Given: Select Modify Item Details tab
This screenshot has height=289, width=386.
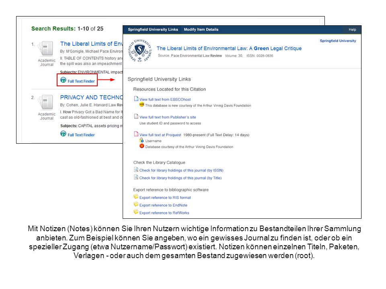Looking at the screenshot, I should pyautogui.click(x=201, y=29).
